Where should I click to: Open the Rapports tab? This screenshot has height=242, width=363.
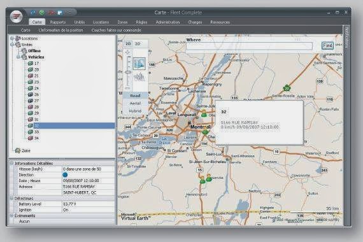58,22
